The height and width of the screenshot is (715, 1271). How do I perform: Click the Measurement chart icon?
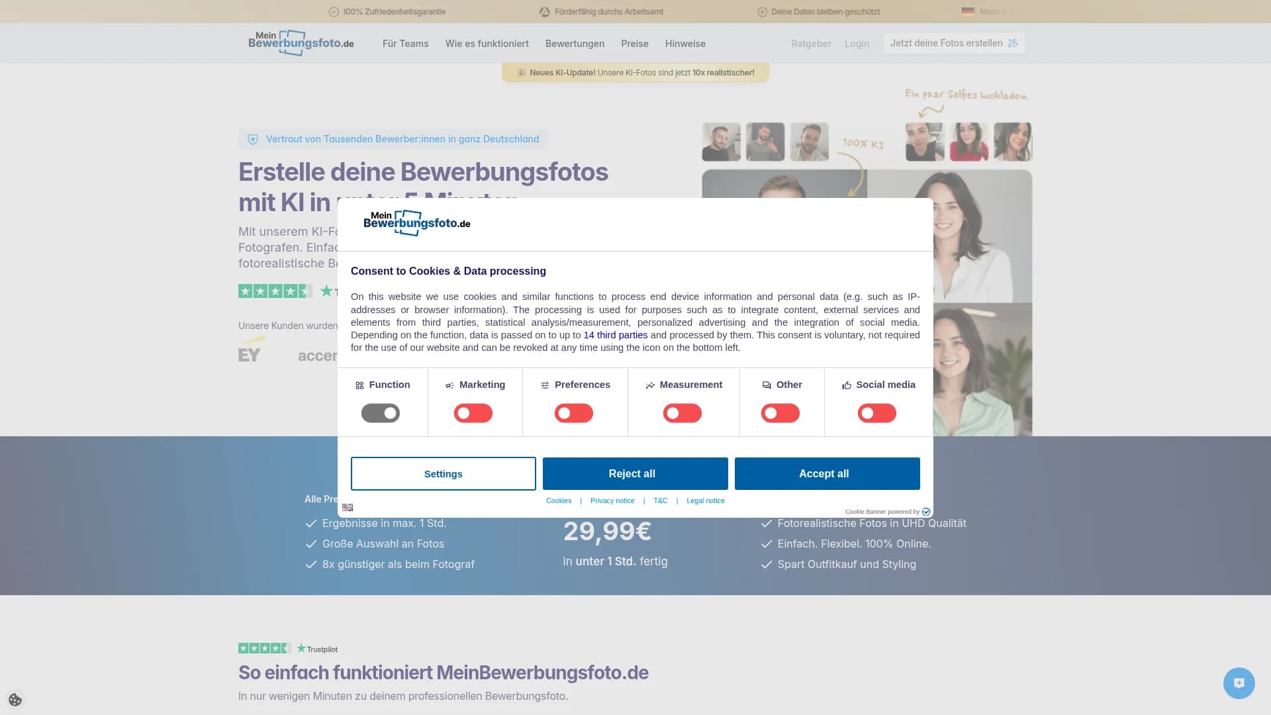coord(650,385)
